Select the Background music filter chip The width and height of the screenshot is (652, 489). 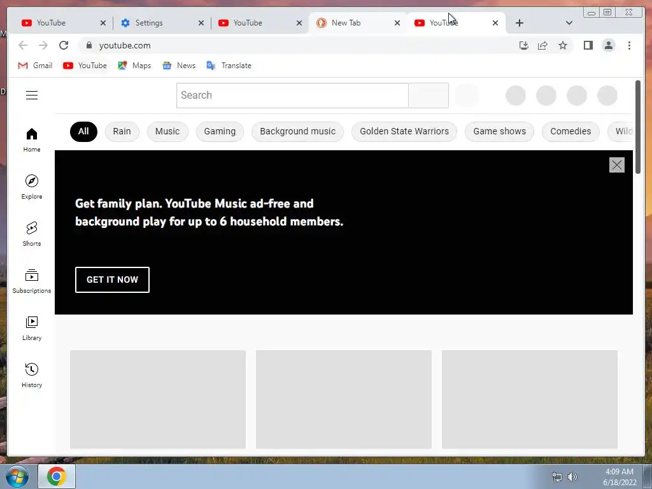(298, 131)
